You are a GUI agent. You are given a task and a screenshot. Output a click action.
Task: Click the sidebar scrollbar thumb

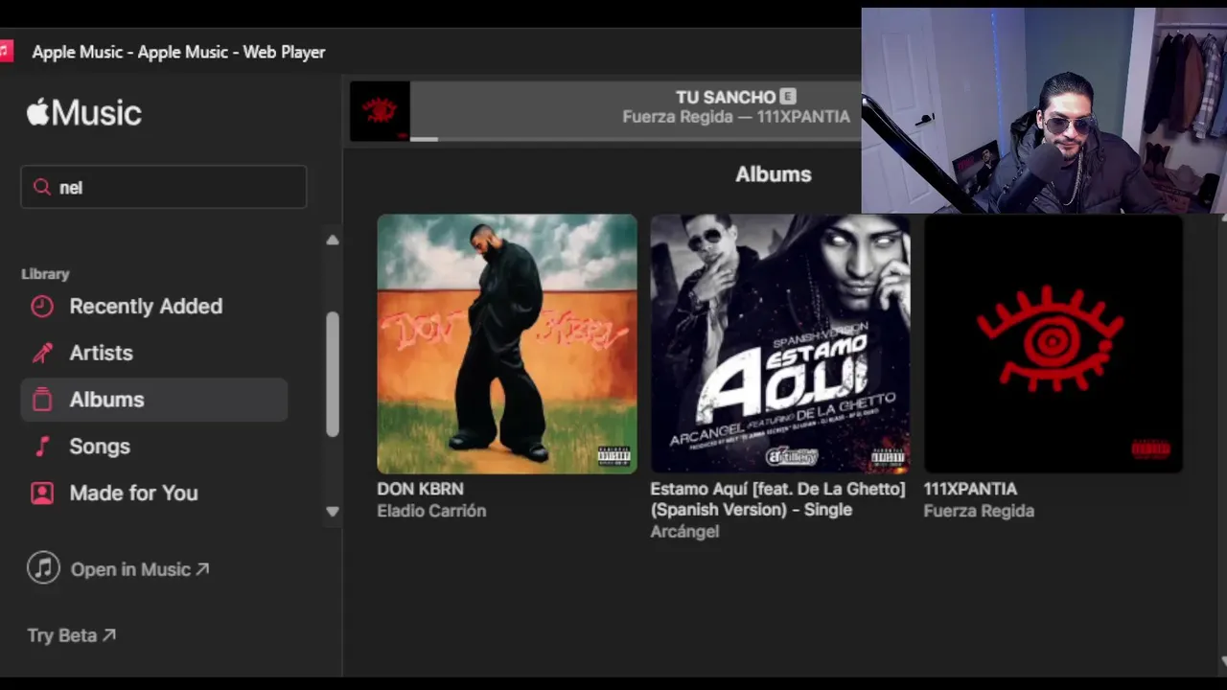[x=333, y=375]
